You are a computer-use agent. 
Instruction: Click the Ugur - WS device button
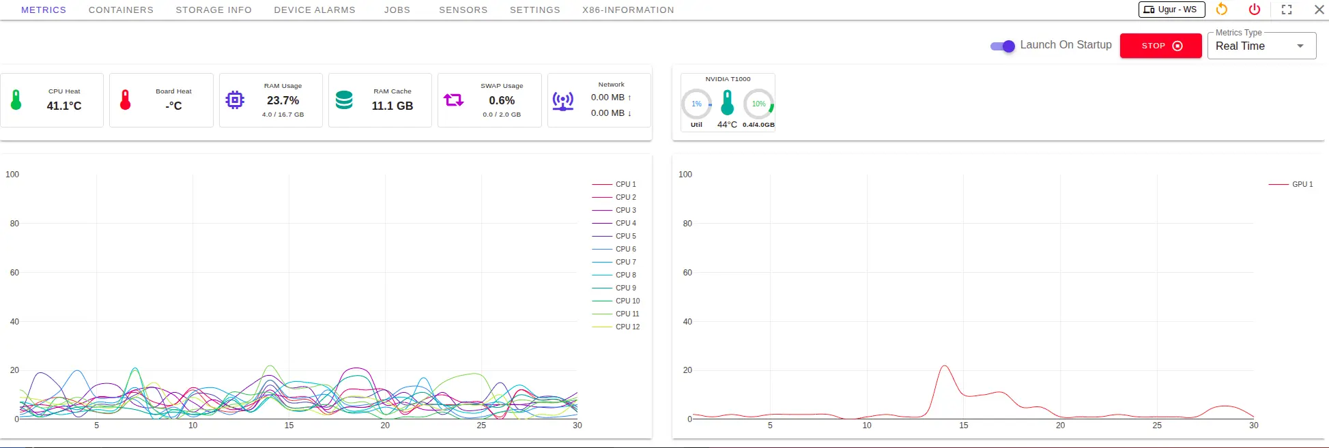coord(1171,10)
